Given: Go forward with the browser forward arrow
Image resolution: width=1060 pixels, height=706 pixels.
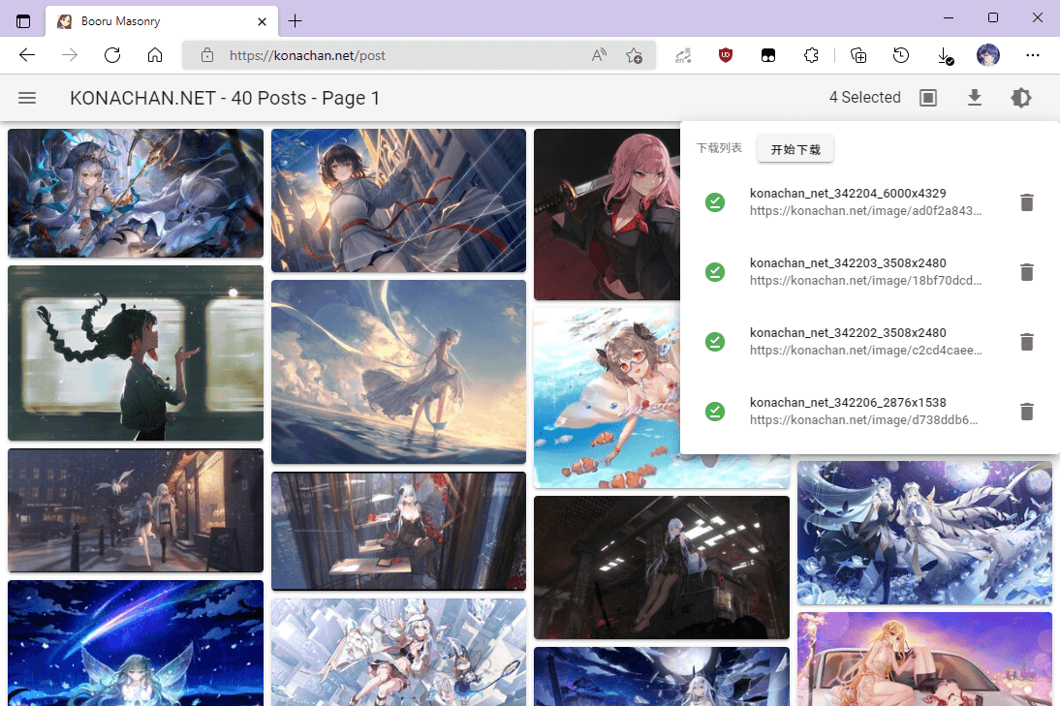Looking at the screenshot, I should tap(70, 55).
